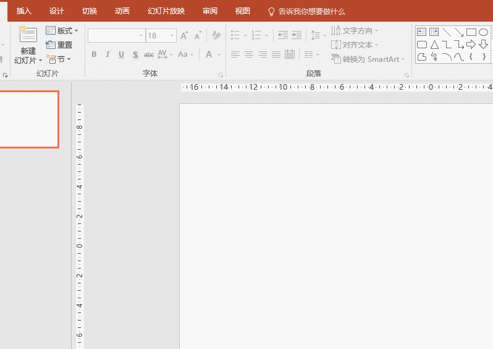Click the increase font size icon
493x349 pixels.
[x=184, y=36]
